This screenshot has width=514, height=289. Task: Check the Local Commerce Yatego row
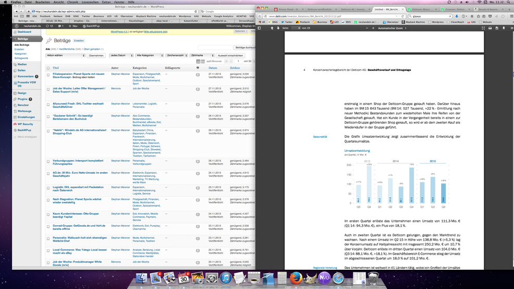(48, 251)
